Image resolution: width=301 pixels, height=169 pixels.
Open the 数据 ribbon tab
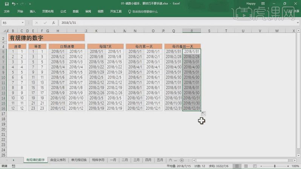76,12
